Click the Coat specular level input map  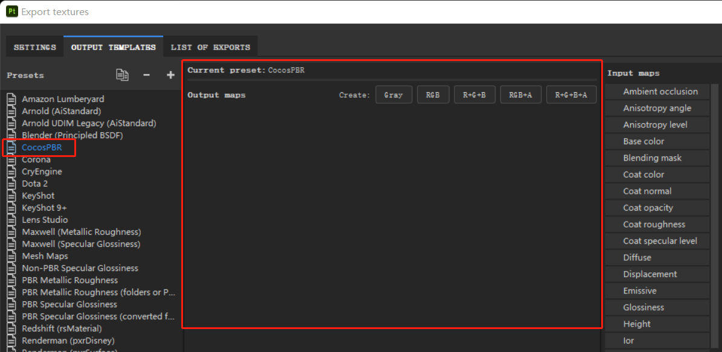[x=657, y=241]
